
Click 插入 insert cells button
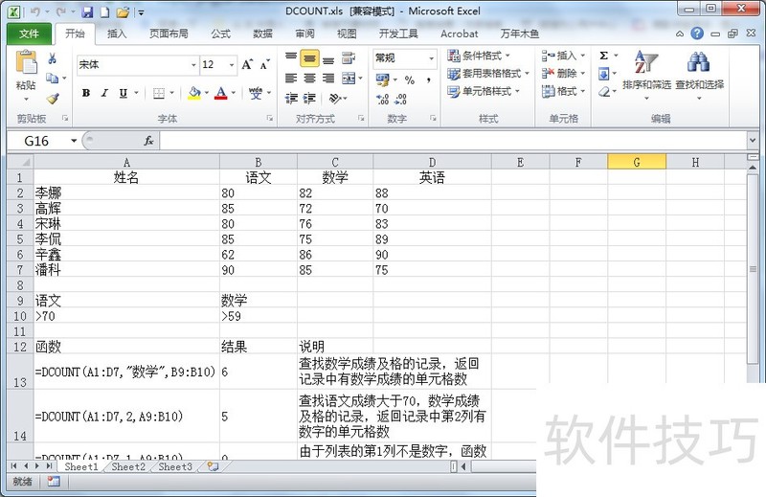click(x=563, y=56)
